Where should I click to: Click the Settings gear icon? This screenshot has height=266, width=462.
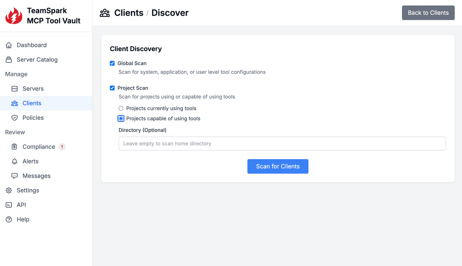tap(9, 190)
